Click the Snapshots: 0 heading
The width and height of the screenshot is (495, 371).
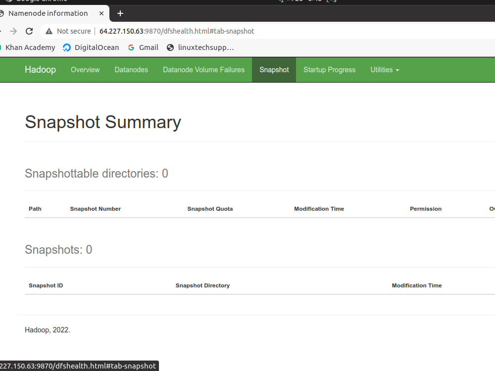coord(58,249)
